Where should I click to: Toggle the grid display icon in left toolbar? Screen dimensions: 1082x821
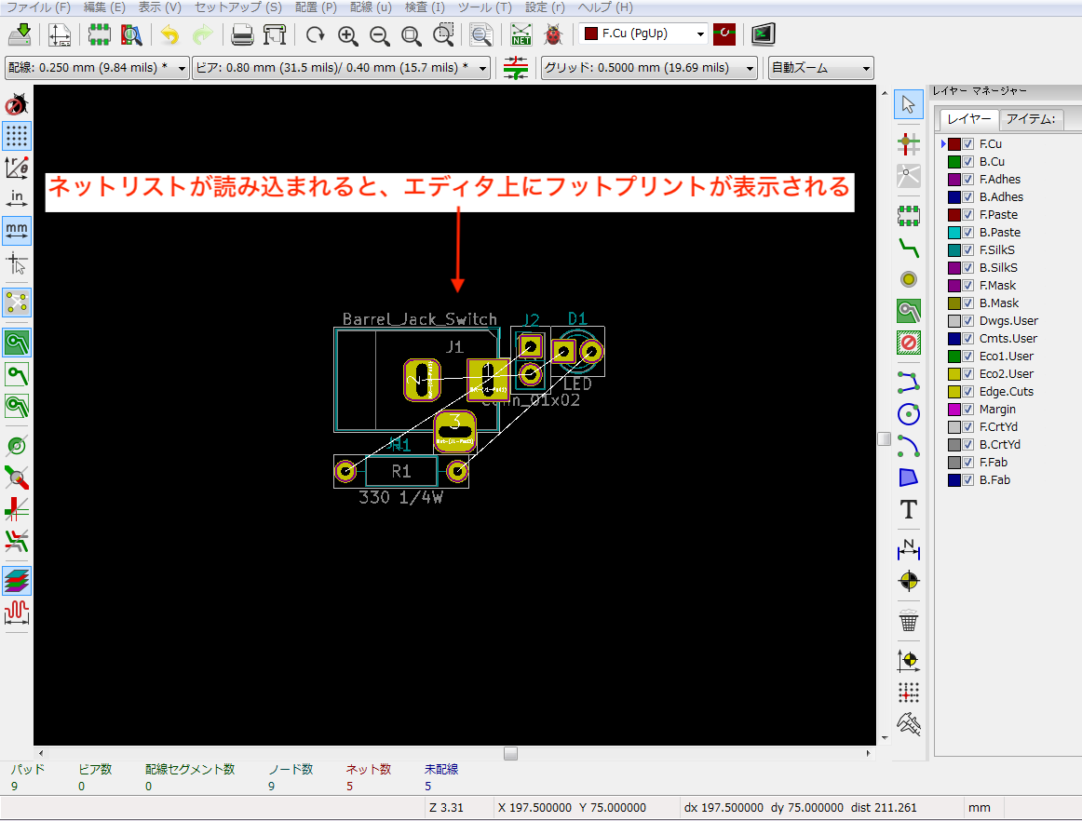(x=17, y=135)
